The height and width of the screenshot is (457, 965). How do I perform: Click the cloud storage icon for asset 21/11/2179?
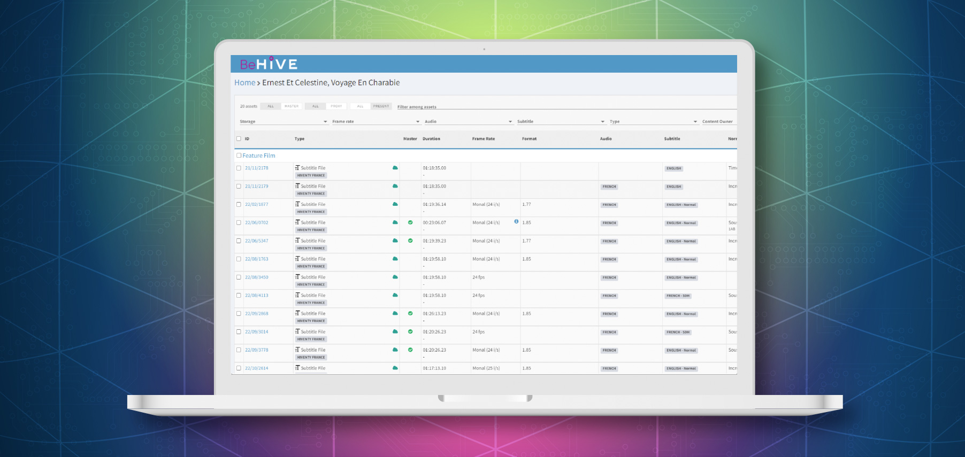395,186
